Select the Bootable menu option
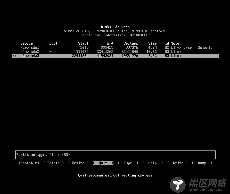Viewport: 230px width, 194px height. point(29,163)
